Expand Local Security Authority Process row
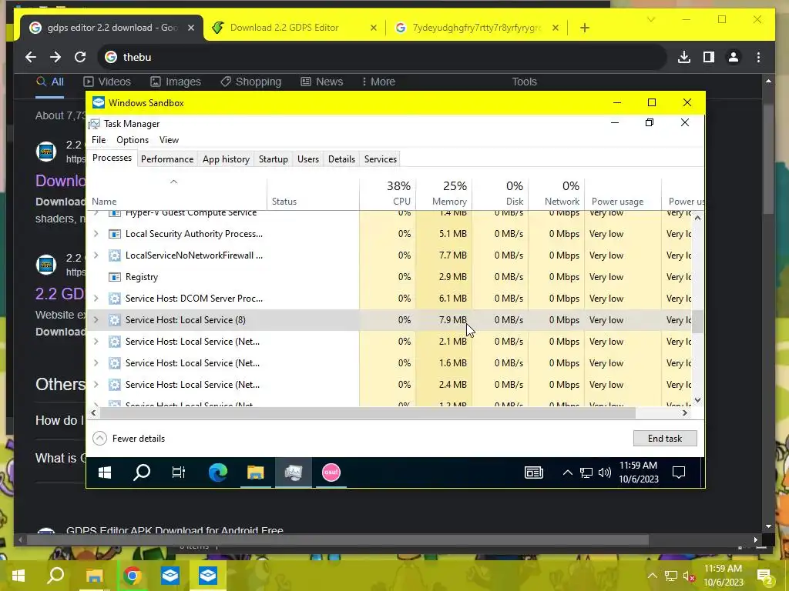Viewport: 789px width, 591px height. pos(96,234)
